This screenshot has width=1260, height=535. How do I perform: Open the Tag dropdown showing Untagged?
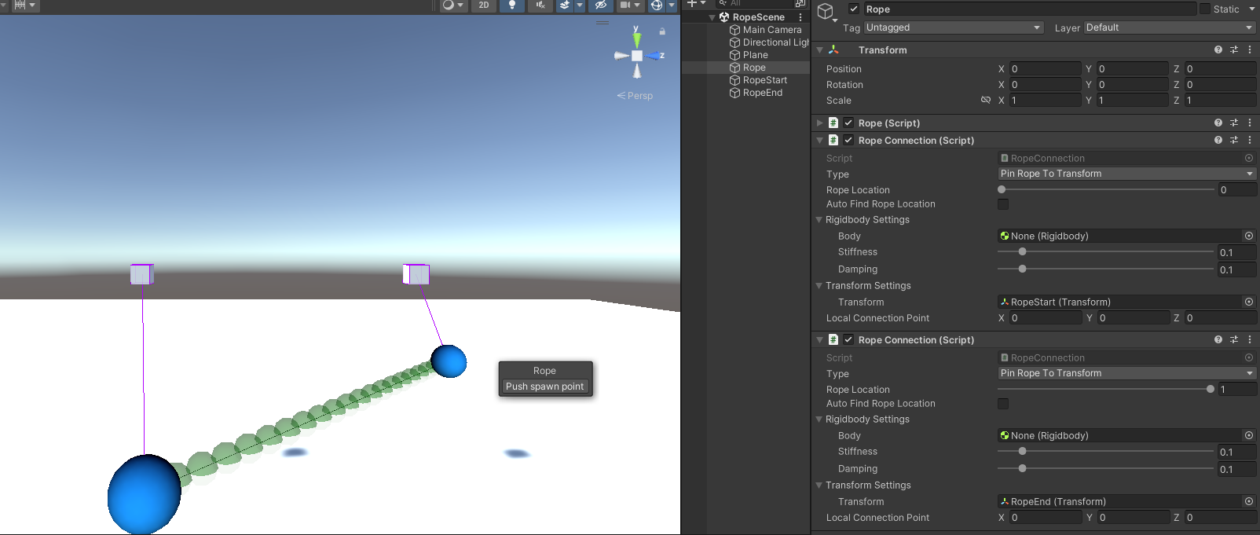point(954,27)
